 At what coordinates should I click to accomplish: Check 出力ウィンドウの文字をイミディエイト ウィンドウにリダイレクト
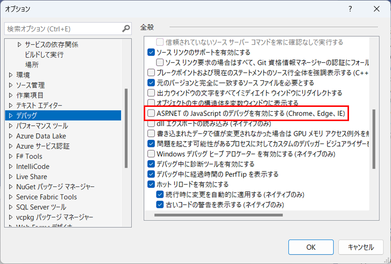(x=151, y=93)
